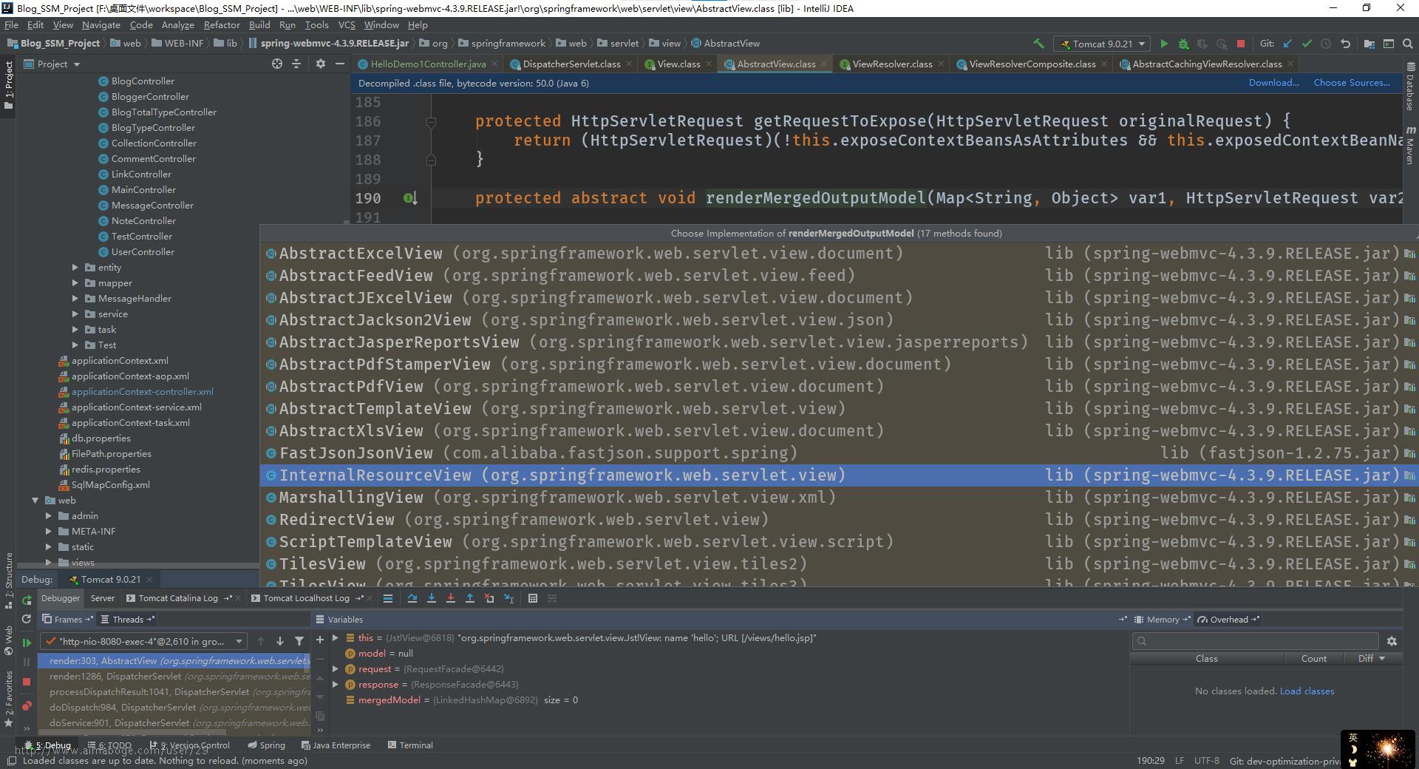Stop debug session red square

pos(27,682)
